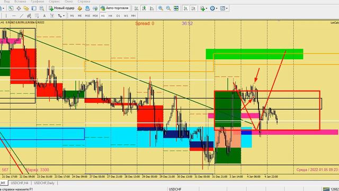Viewport: 339px width, 191px height.
Task: Set timeframe to M15
Action: coord(87,16)
